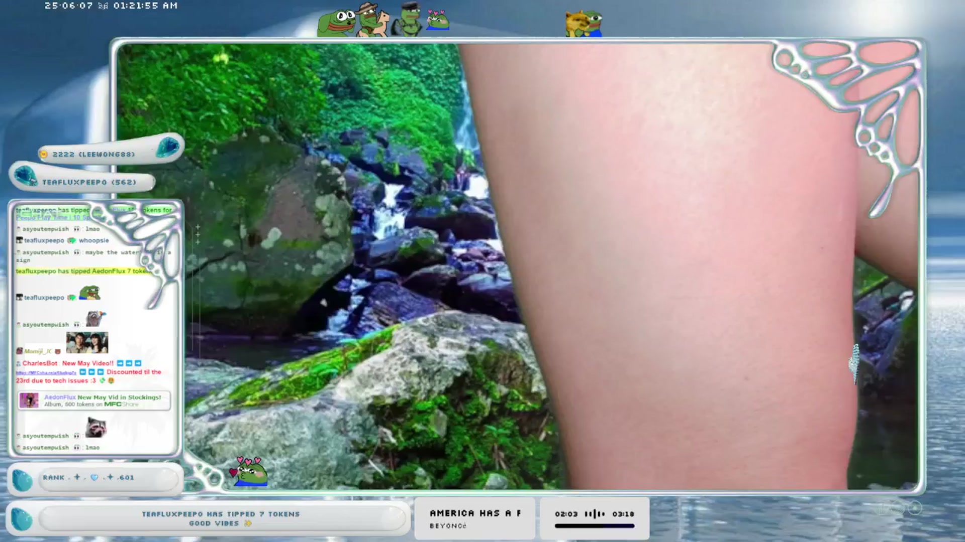Click the laughing Pepe emote in teafluxpeepo's message
This screenshot has height=542, width=965.
pyautogui.click(x=89, y=293)
